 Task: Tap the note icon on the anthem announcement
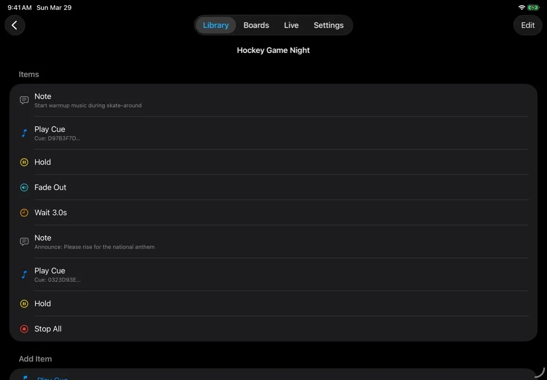(24, 241)
